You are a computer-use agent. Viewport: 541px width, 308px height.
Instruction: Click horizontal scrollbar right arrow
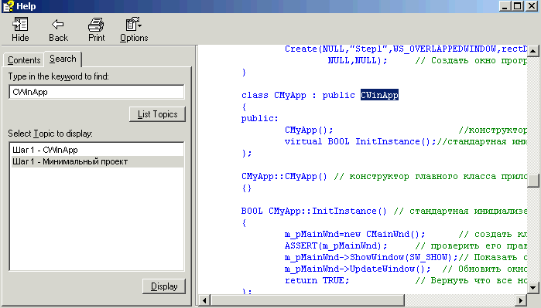click(521, 300)
